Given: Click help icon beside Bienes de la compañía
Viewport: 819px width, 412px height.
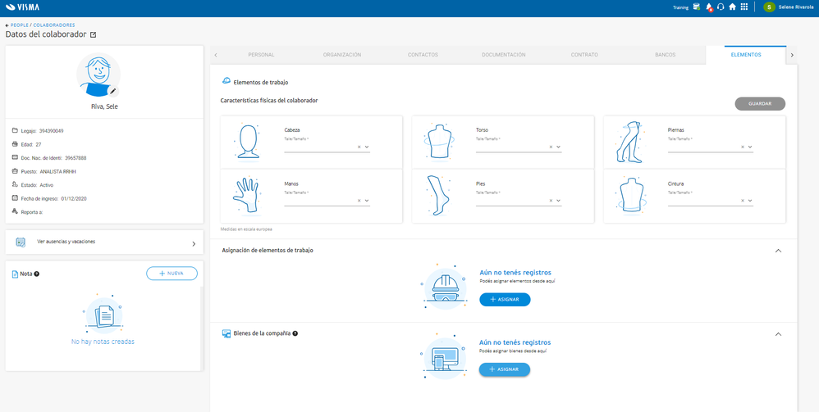Looking at the screenshot, I should (x=295, y=333).
